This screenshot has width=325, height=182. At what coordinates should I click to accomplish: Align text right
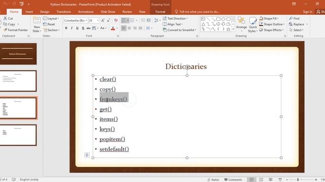pyautogui.click(x=135, y=28)
